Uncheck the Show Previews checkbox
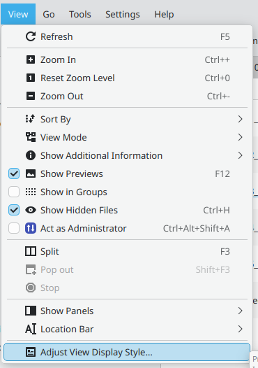This screenshot has height=368, width=258. (x=14, y=174)
